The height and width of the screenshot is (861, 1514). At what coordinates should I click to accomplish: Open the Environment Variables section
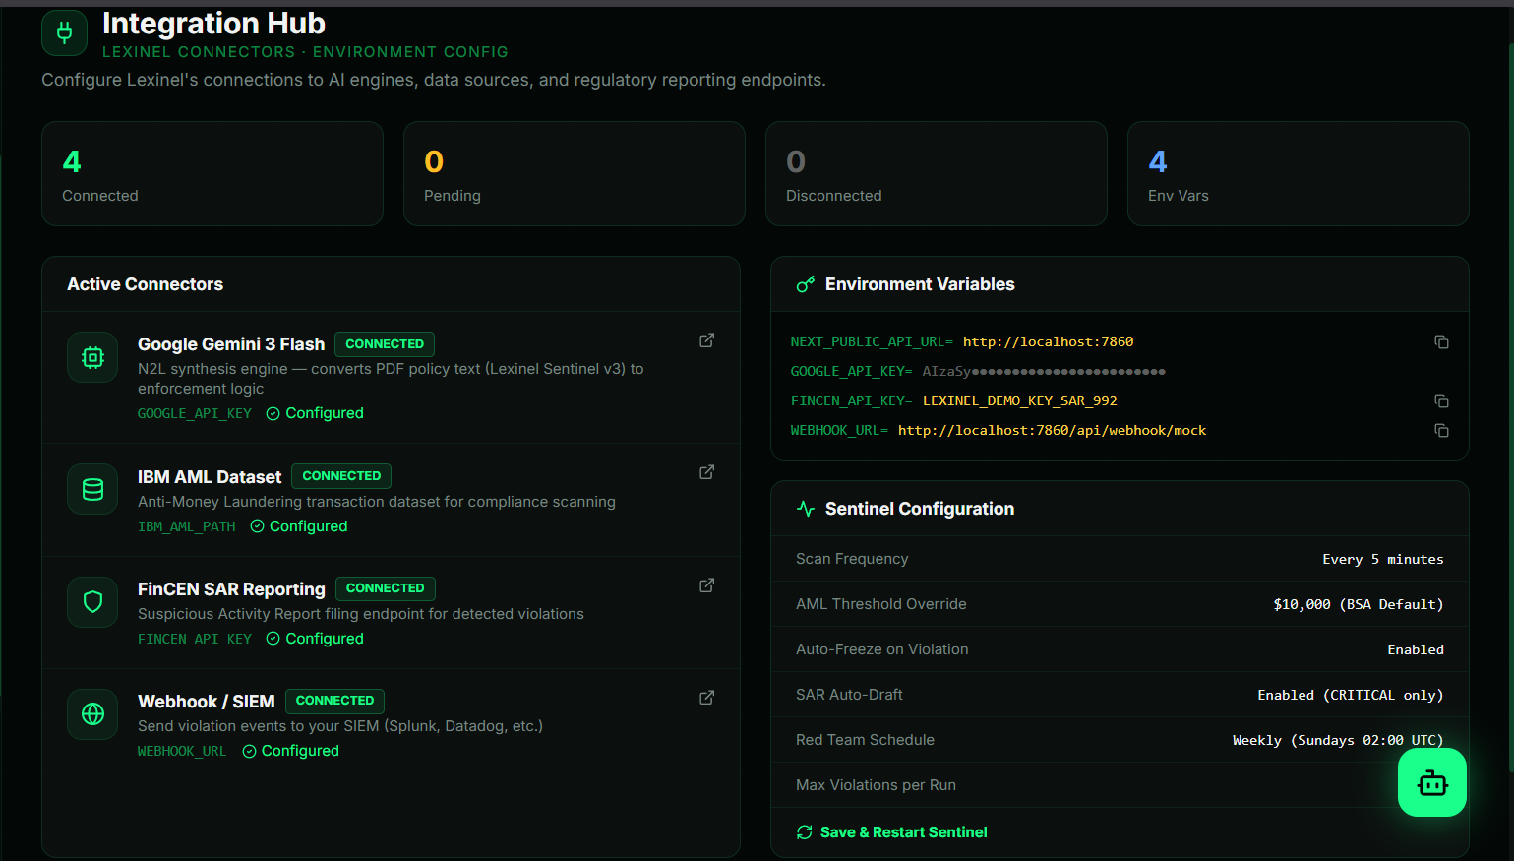(x=920, y=283)
